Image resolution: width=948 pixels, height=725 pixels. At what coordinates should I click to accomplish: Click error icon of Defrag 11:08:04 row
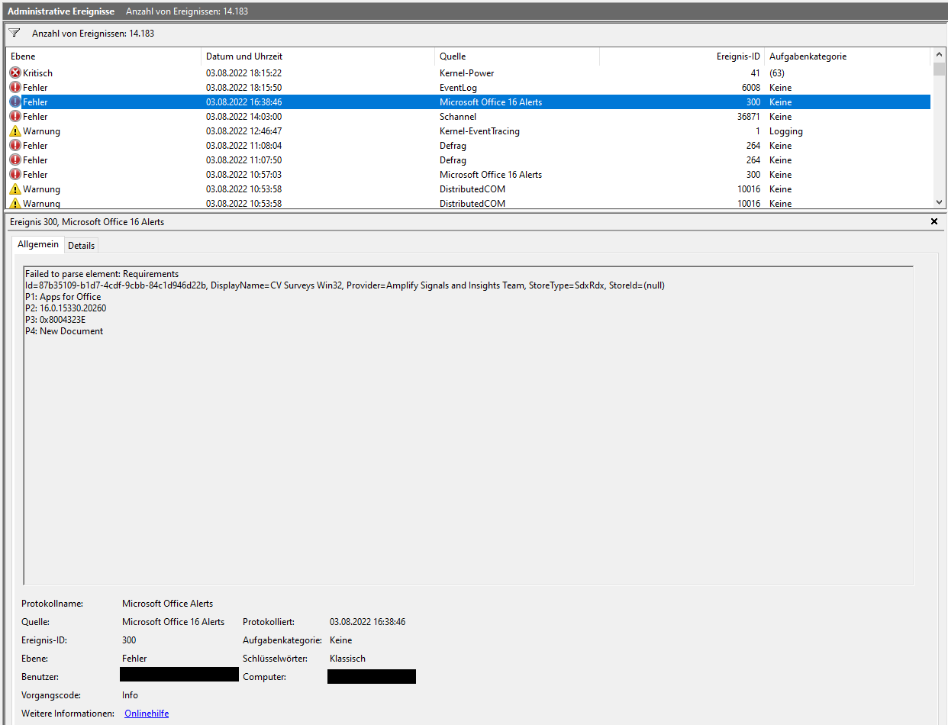[15, 146]
